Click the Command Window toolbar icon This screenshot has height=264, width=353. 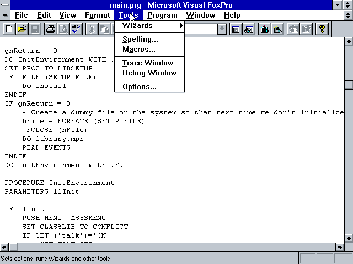[236, 29]
